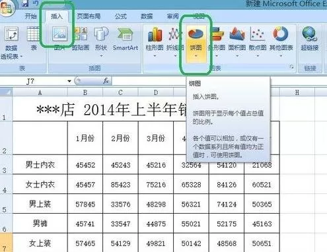This screenshot has width=327, height=252.
Task: Insert a Column chart (柱形图)
Action: (x=155, y=42)
